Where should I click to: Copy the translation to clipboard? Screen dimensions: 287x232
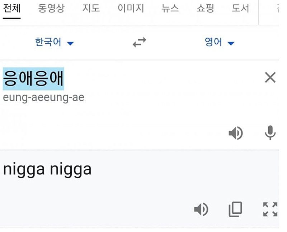coord(235,209)
